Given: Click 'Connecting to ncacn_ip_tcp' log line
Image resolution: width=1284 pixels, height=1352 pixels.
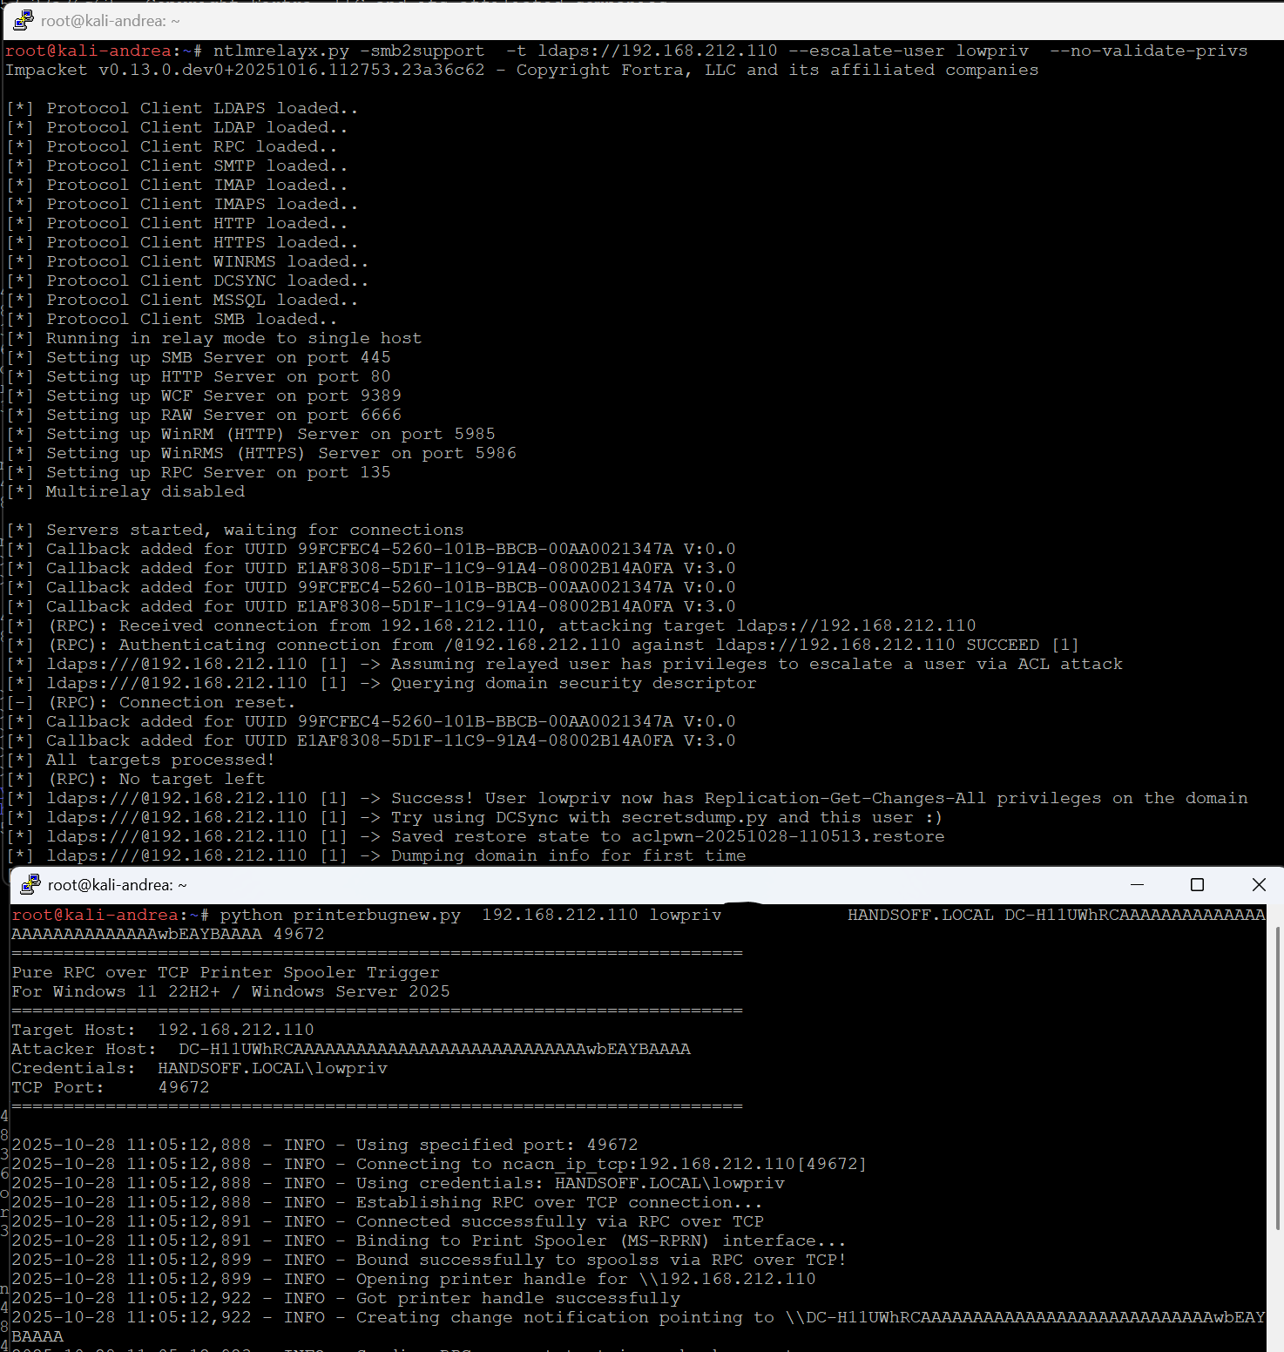Looking at the screenshot, I should coord(439,1164).
